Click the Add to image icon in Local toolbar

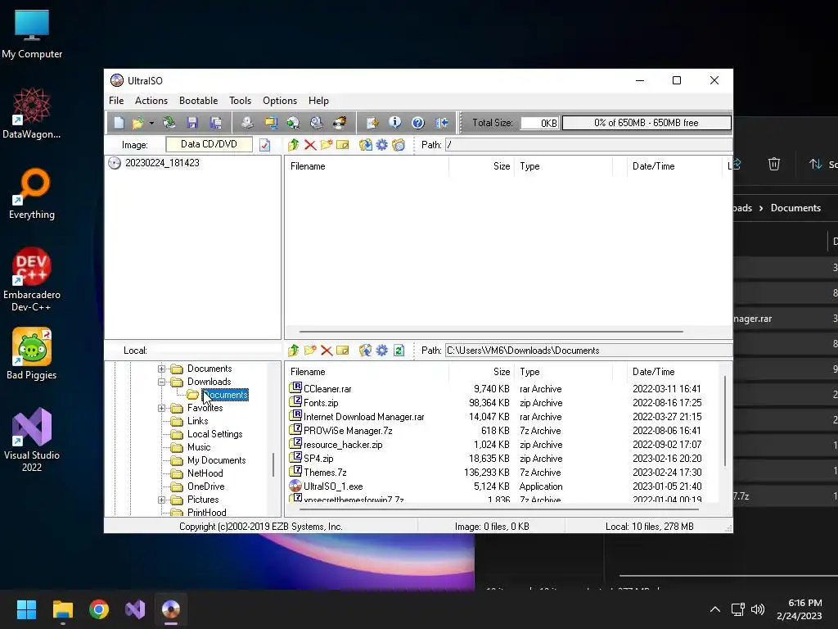coord(366,351)
